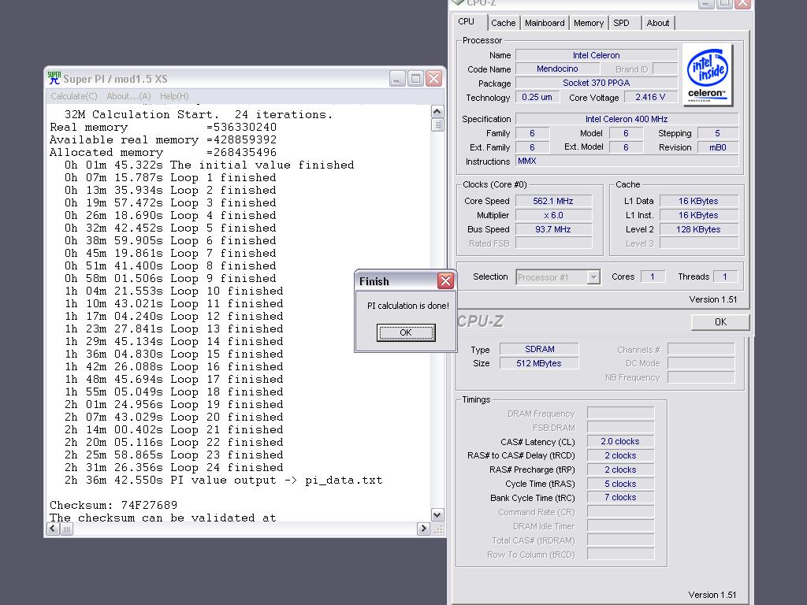Click the Stepping value 5 field

[717, 133]
